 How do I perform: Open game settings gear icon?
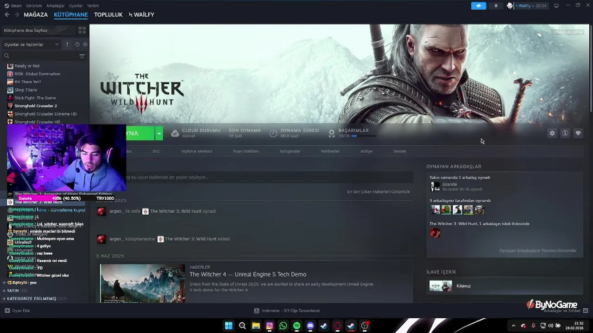(552, 133)
